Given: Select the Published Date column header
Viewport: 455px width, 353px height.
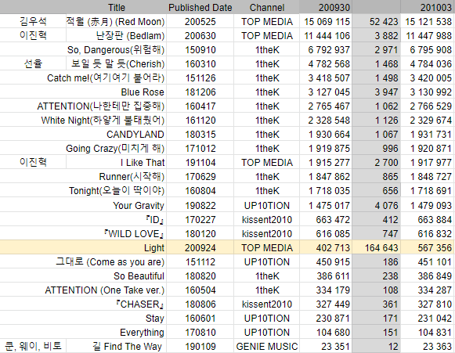Looking at the screenshot, I should click(200, 7).
